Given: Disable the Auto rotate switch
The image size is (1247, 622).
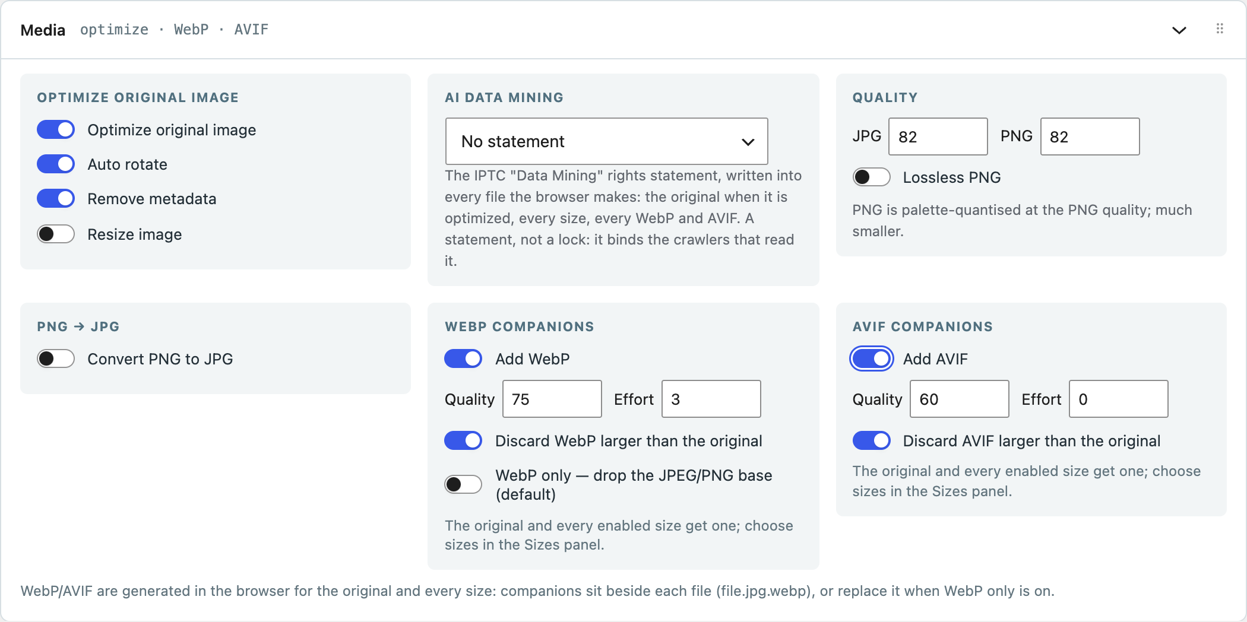Looking at the screenshot, I should (x=56, y=164).
